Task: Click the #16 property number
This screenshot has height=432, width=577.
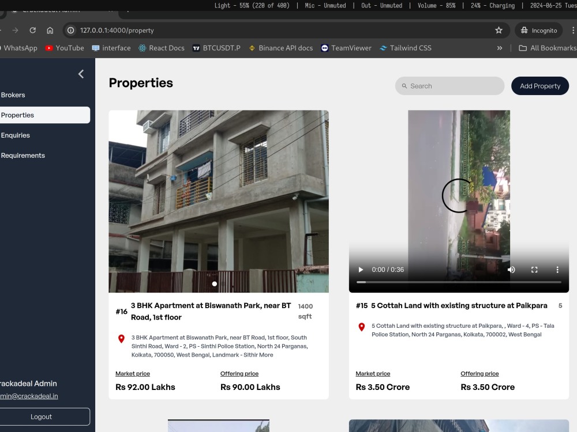Action: coord(121,312)
